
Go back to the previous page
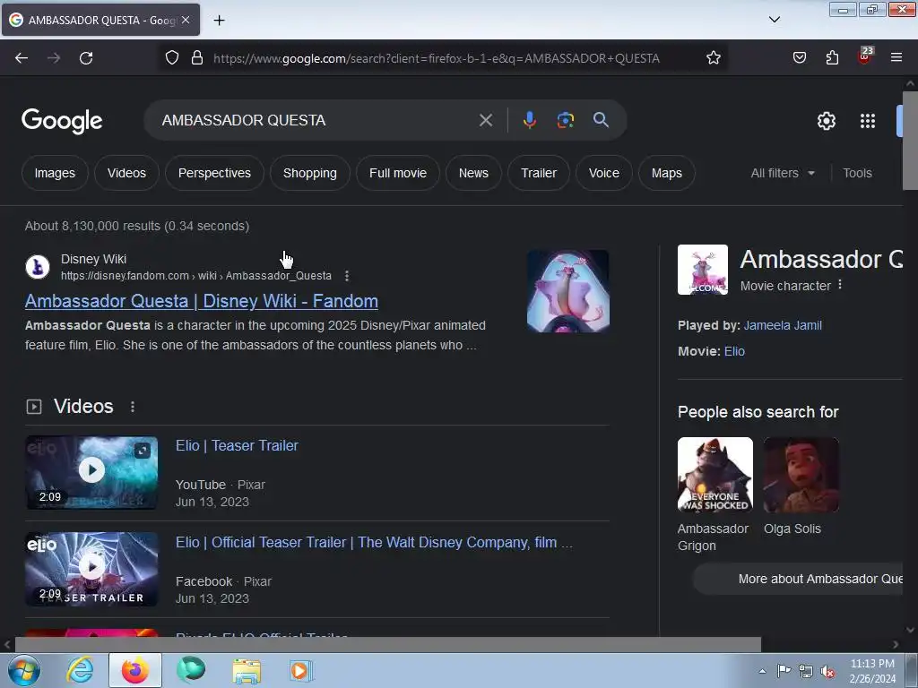coord(22,58)
